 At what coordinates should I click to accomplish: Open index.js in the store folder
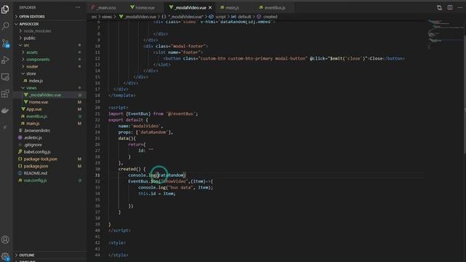(36, 81)
